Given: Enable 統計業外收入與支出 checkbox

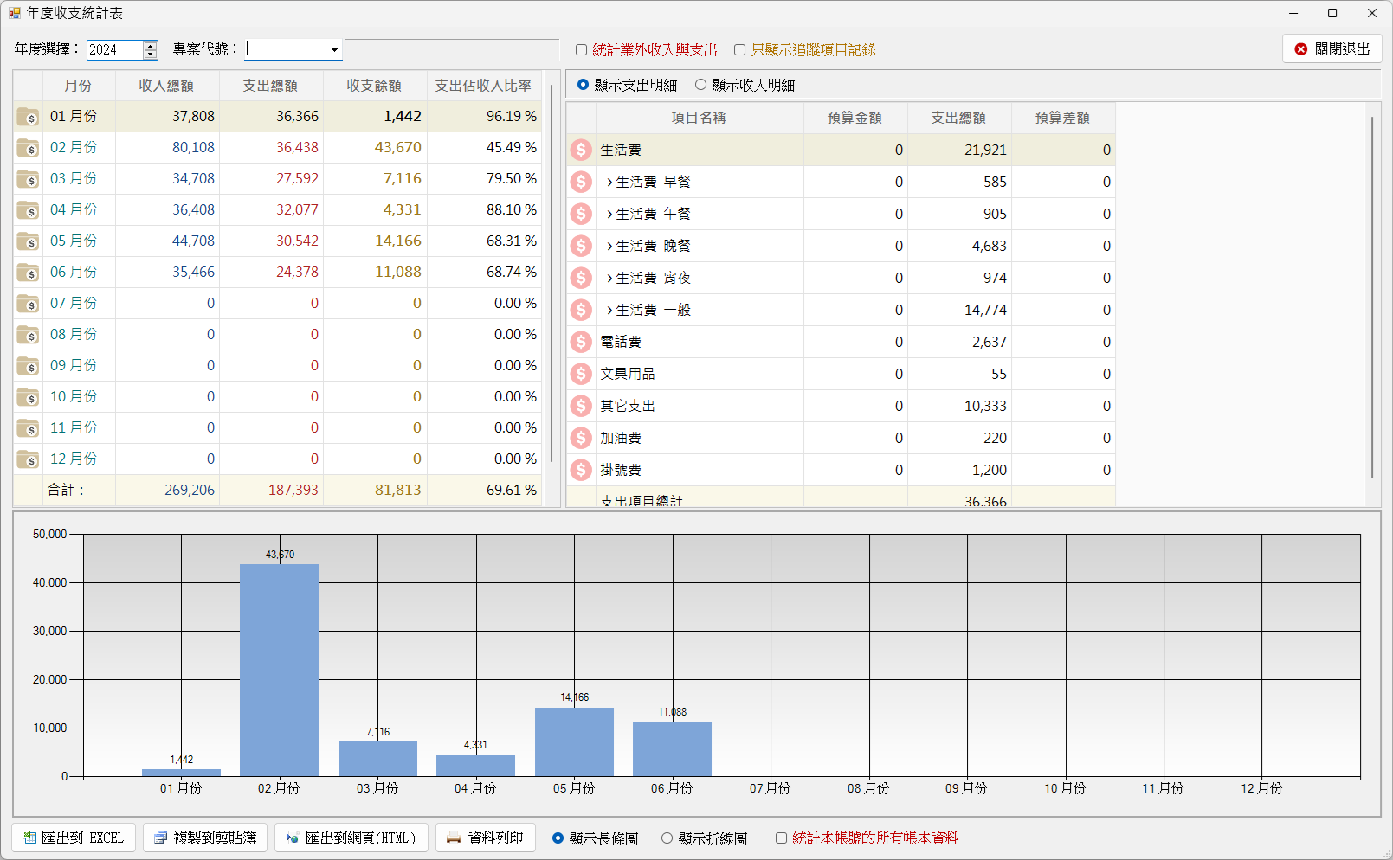Looking at the screenshot, I should (582, 50).
